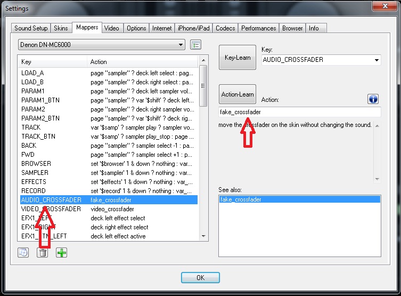
Task: Click the Action-Learn button
Action: pyautogui.click(x=238, y=94)
